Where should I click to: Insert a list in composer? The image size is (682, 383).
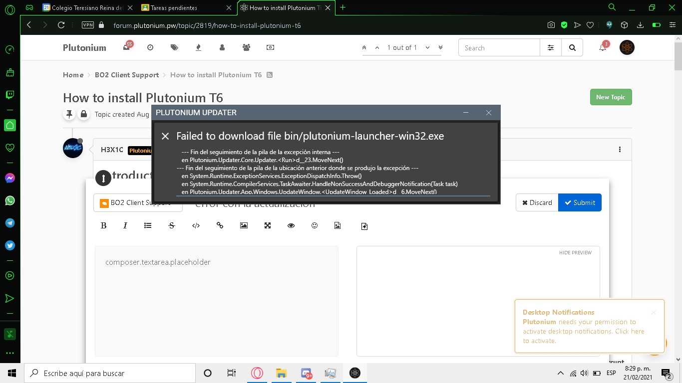(148, 225)
